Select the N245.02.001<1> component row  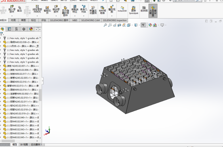coord(23,66)
